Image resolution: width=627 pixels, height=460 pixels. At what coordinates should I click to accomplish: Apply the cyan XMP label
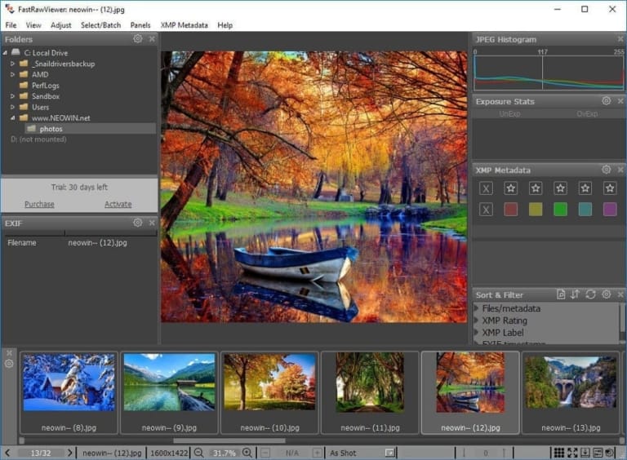(x=585, y=210)
